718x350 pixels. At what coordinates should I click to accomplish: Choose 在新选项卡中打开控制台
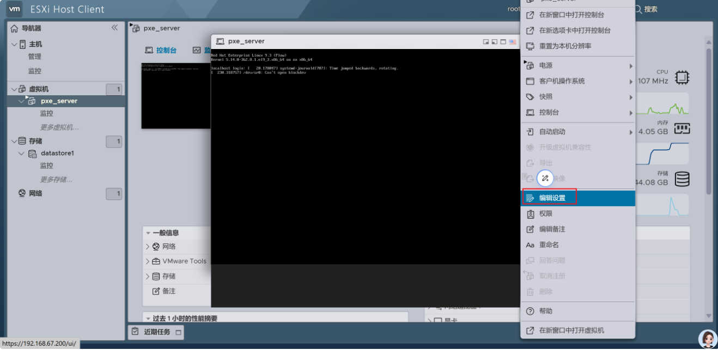click(578, 30)
